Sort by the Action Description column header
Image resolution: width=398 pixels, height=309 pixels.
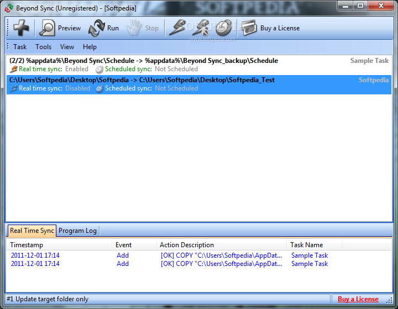click(221, 245)
